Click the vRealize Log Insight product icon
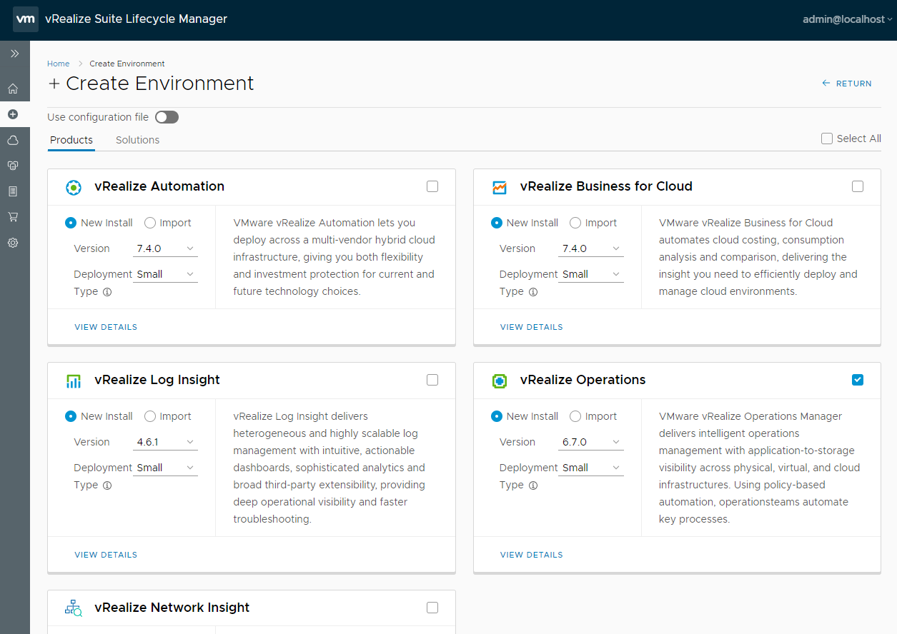Image resolution: width=897 pixels, height=634 pixels. pyautogui.click(x=74, y=381)
